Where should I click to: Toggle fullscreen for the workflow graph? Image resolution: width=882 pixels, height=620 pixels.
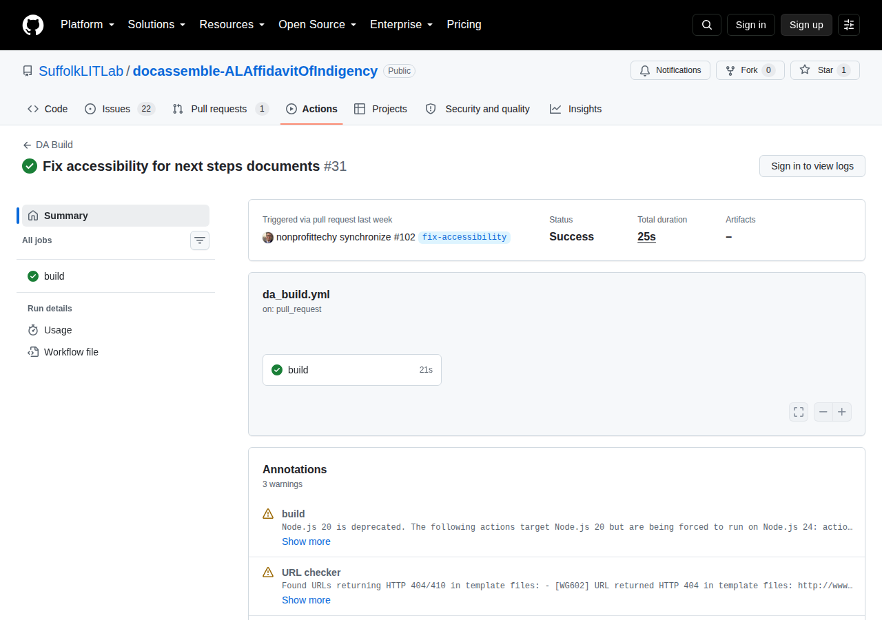(799, 412)
